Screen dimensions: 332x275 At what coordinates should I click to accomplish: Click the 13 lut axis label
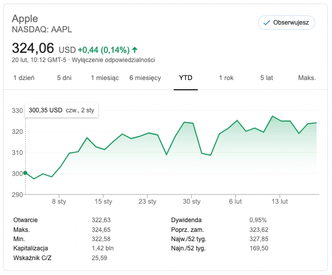(x=280, y=202)
